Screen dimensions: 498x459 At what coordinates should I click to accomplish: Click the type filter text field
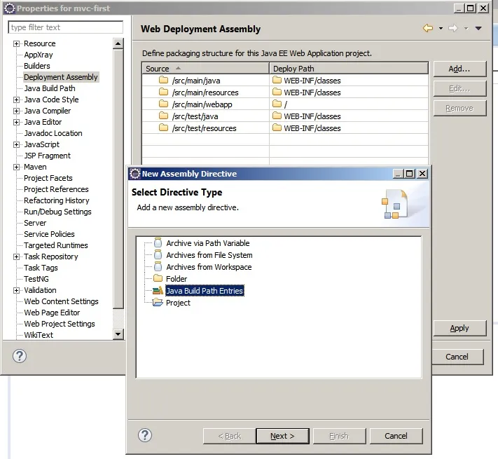[65, 27]
